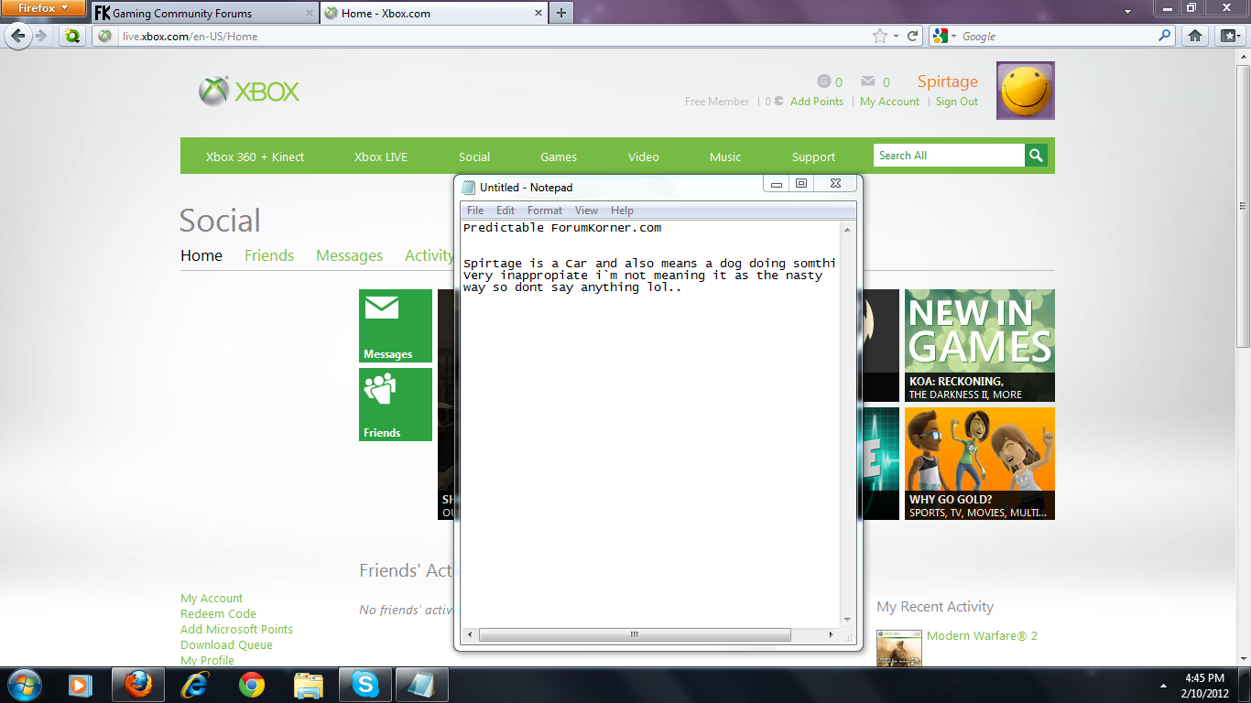Screen dimensions: 1251x703
Task: Open the Why Go Gold promo tile
Action: pos(980,463)
